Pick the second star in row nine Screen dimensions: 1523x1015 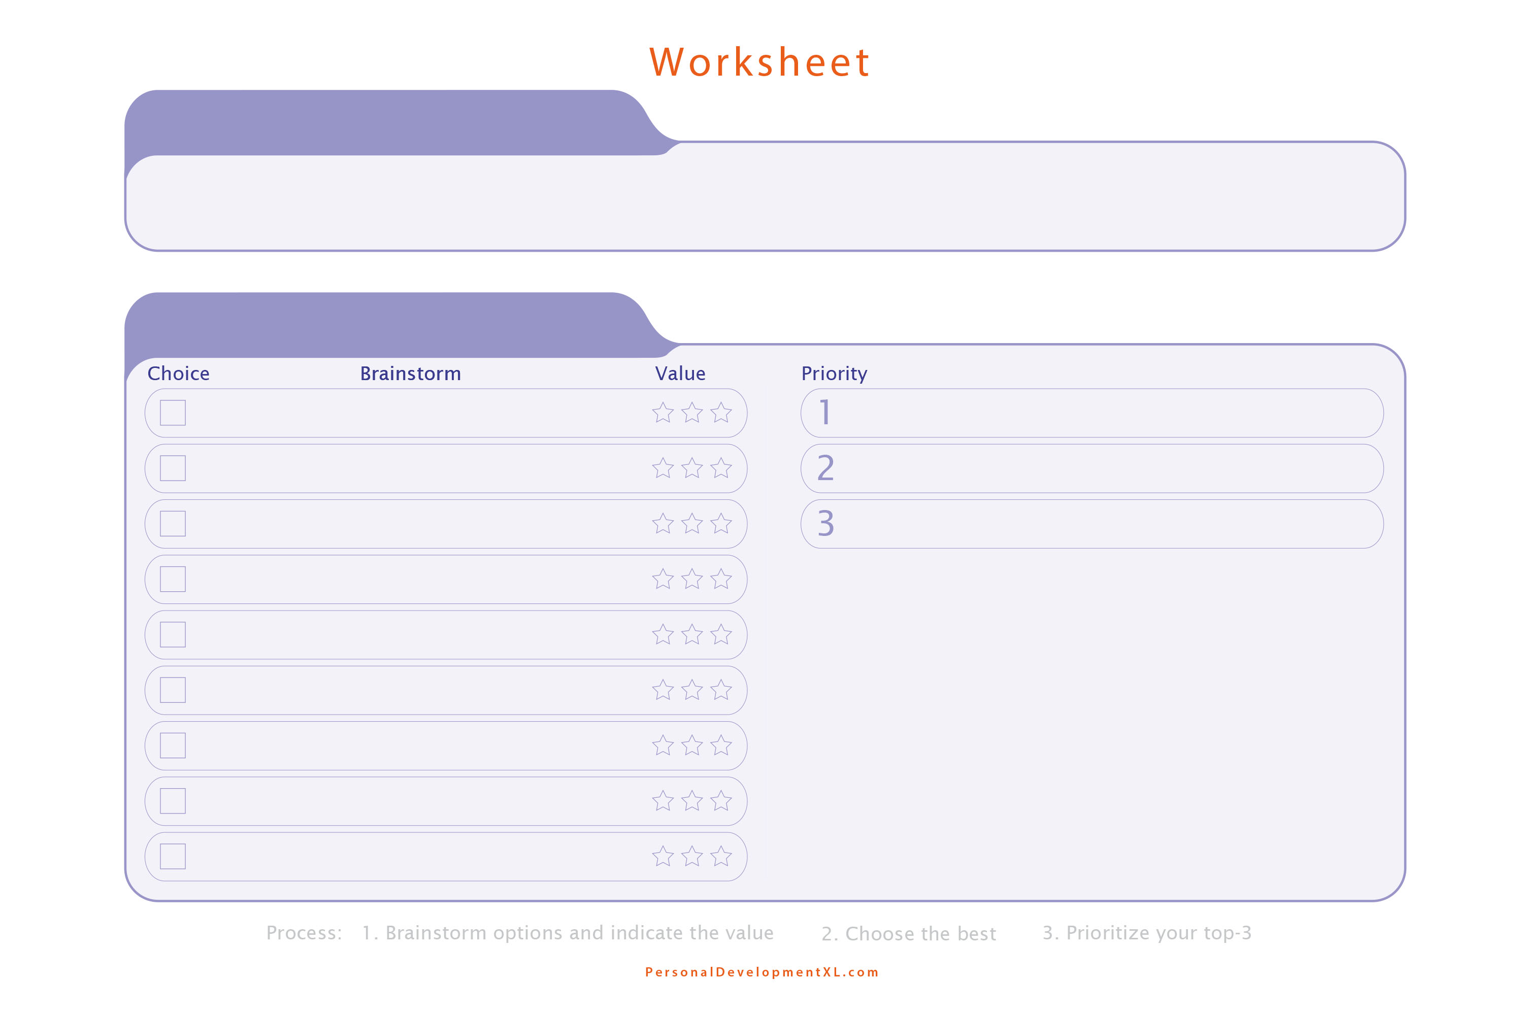click(x=692, y=857)
